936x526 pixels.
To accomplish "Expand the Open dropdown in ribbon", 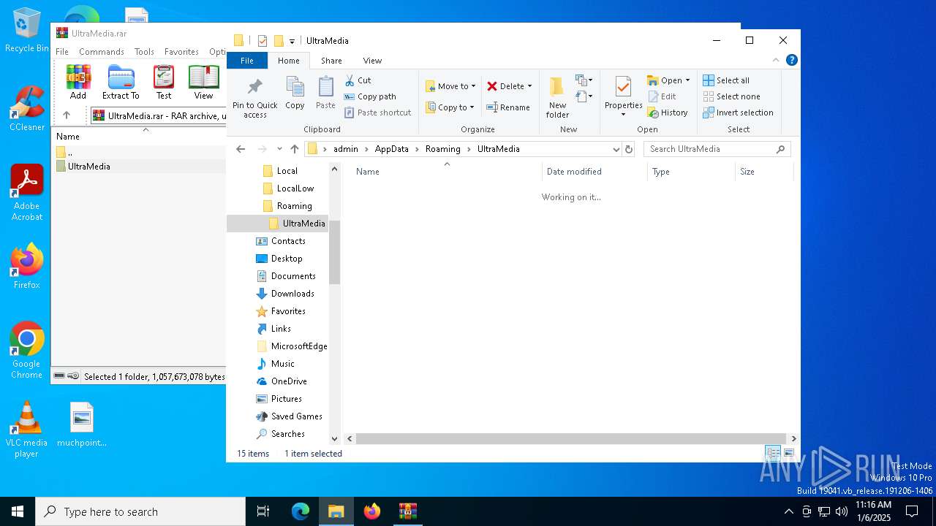I will click(687, 80).
